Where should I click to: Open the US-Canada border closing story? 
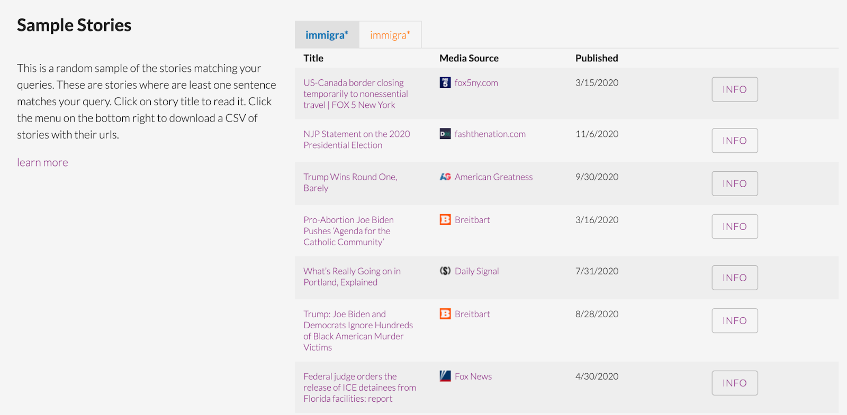click(355, 94)
